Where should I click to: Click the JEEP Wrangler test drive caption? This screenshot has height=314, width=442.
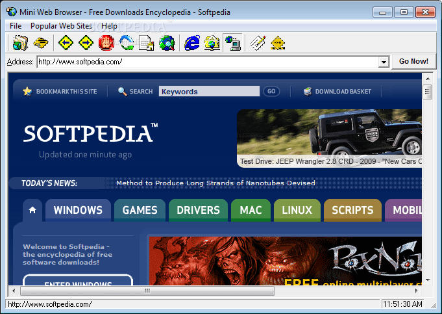point(331,161)
